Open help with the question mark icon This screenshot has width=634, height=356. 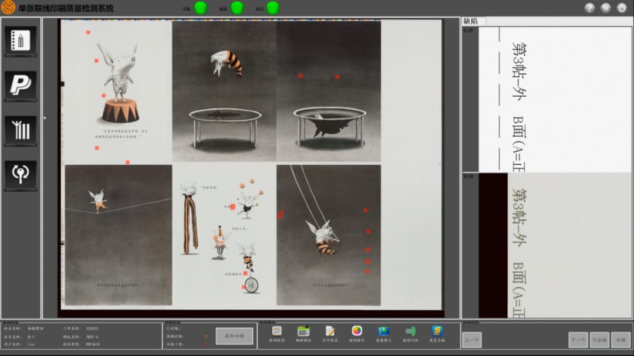point(589,8)
